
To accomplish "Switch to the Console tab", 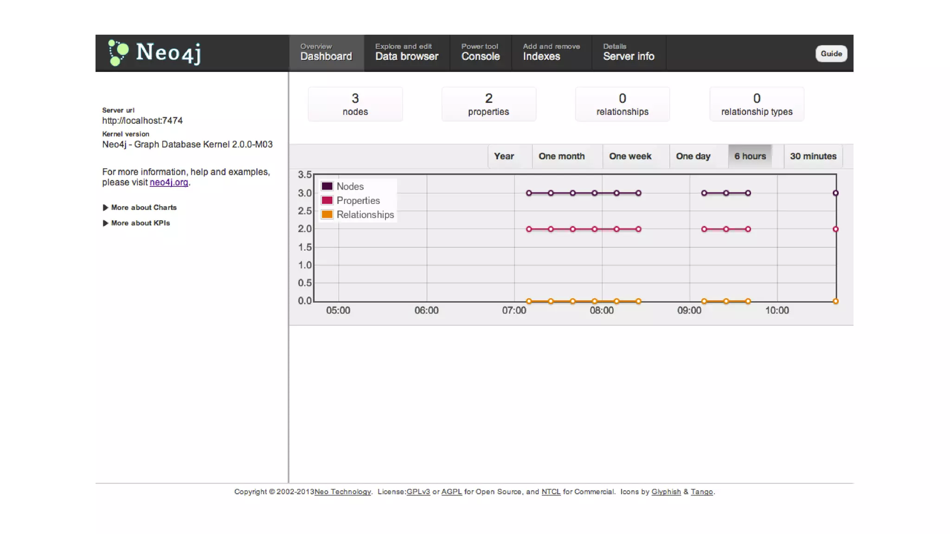I will 480,53.
